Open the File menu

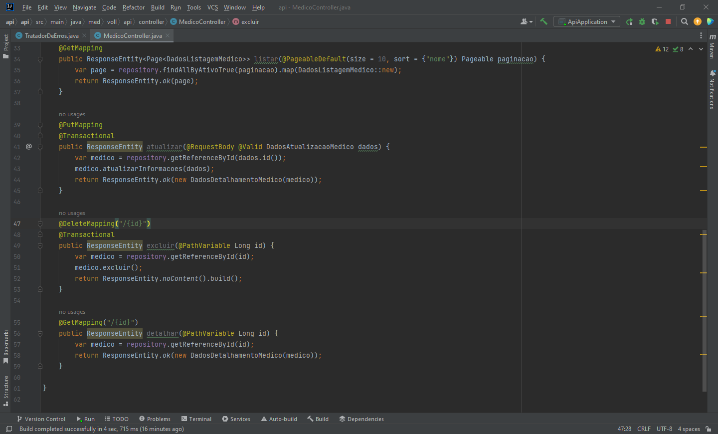coord(27,7)
